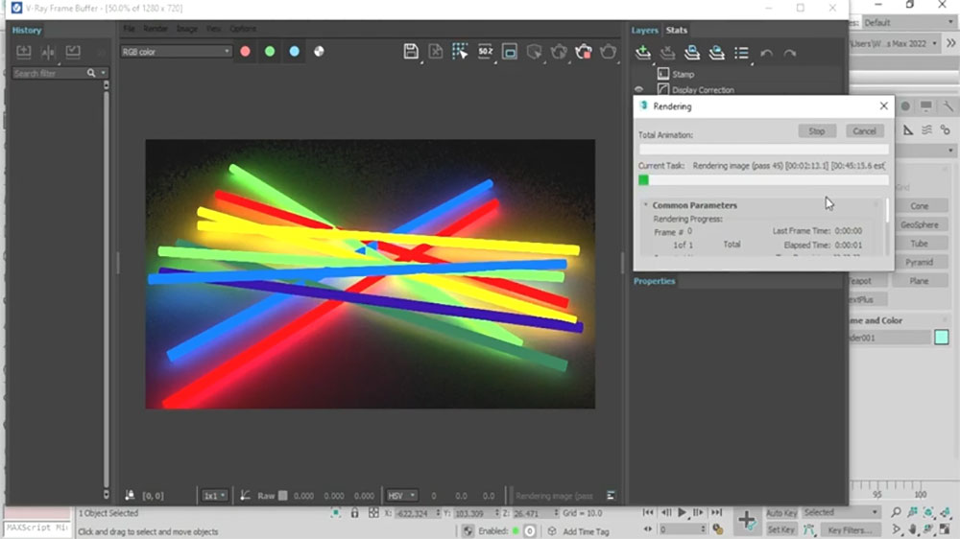960x539 pixels.
Task: Stop the render in Rendering dialog
Action: [817, 131]
